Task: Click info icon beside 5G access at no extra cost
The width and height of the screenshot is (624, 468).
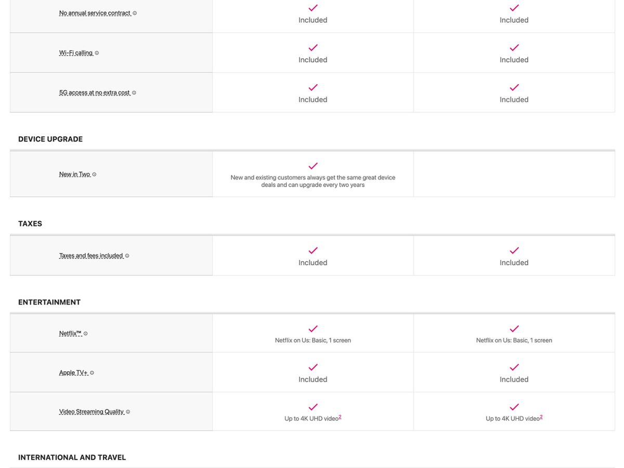Action: pos(134,93)
